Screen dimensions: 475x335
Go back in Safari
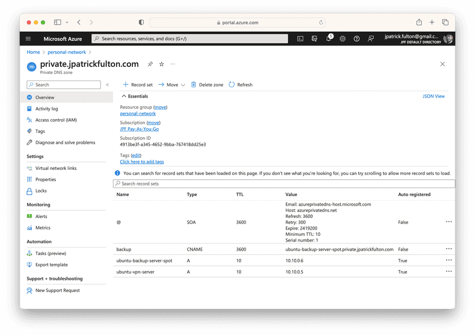tap(79, 22)
